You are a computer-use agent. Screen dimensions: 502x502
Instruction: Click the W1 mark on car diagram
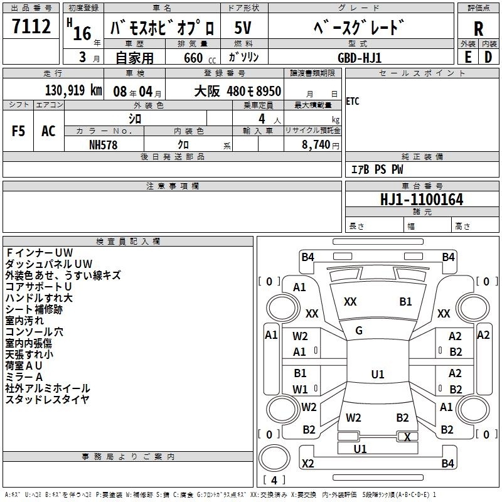tap(300, 389)
